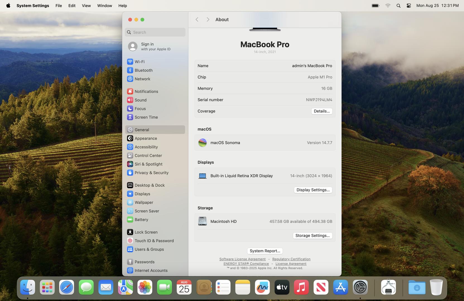Select Users & Groups settings
The height and width of the screenshot is (301, 464).
(x=155, y=249)
